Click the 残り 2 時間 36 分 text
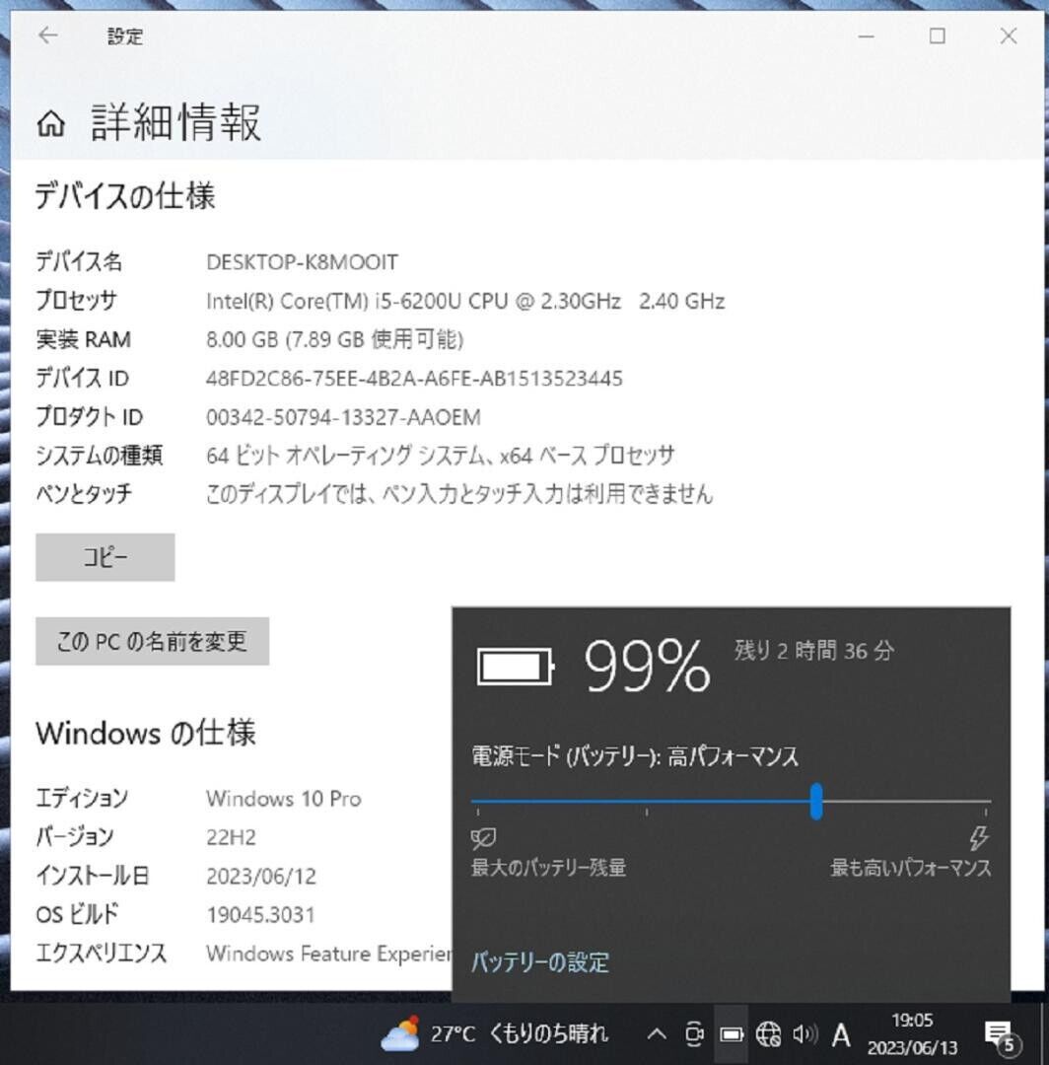The height and width of the screenshot is (1065, 1049). pyautogui.click(x=814, y=651)
